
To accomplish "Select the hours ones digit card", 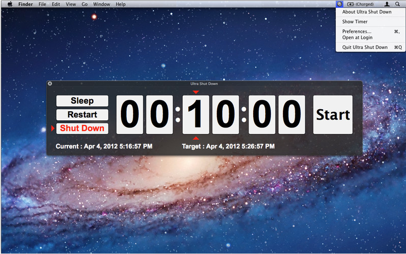I will point(159,115).
